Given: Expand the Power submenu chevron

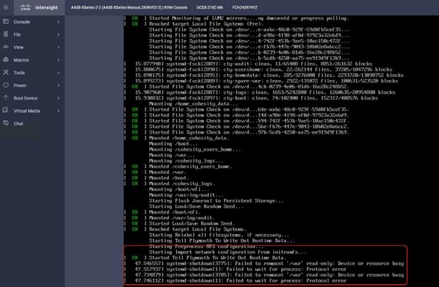Looking at the screenshot, I should coord(59,86).
